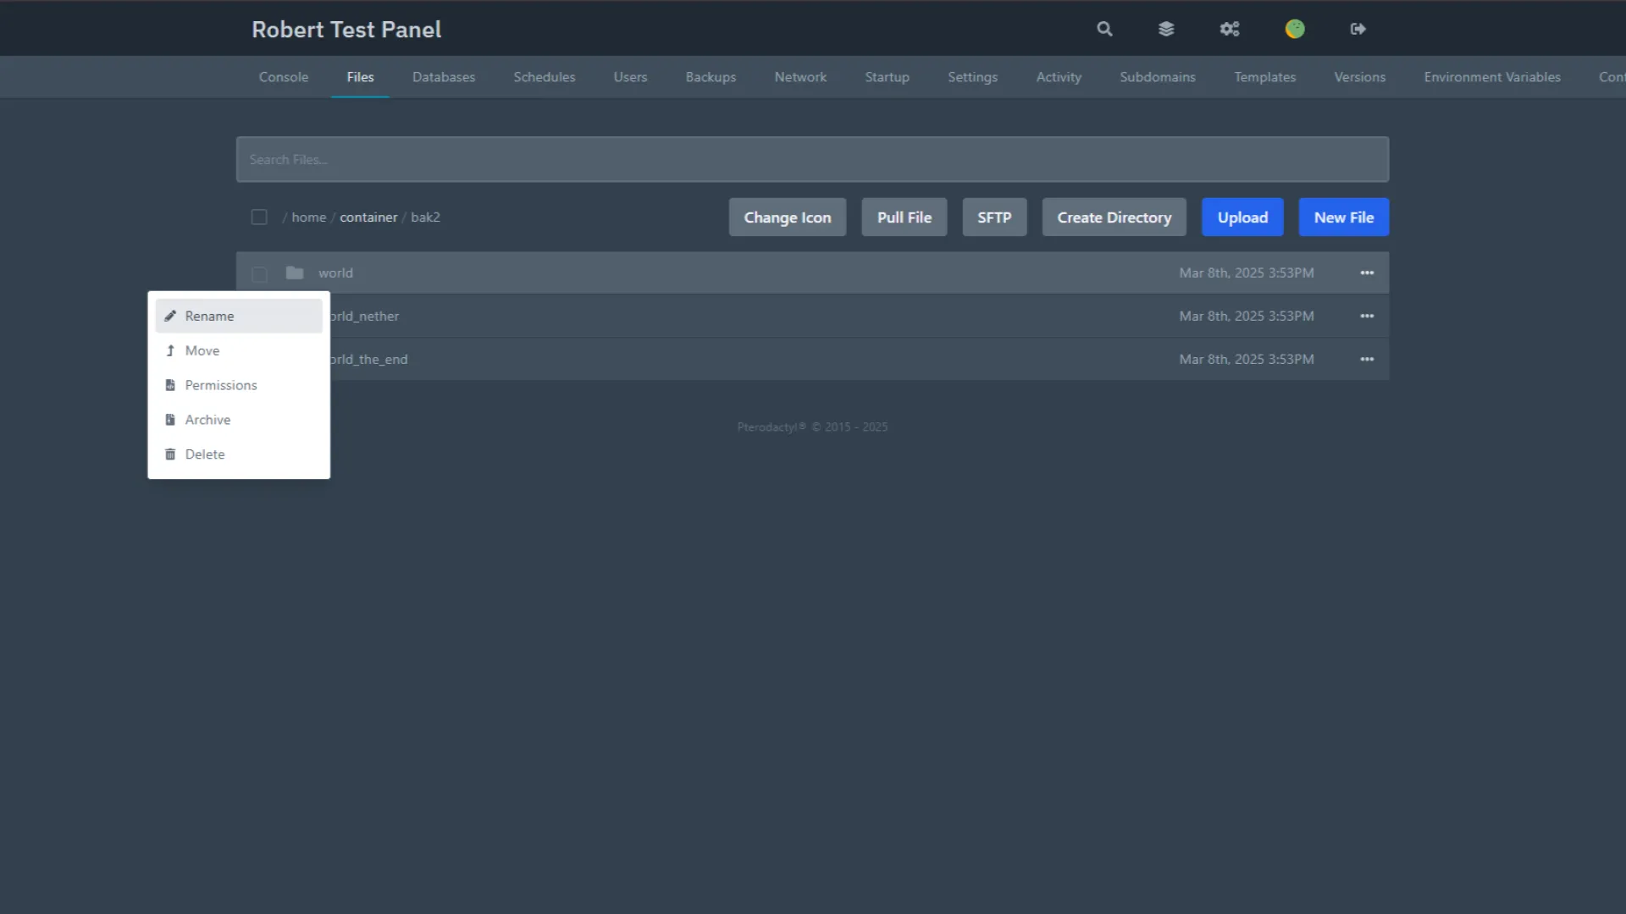
Task: Open the search magnifier icon
Action: (x=1104, y=29)
